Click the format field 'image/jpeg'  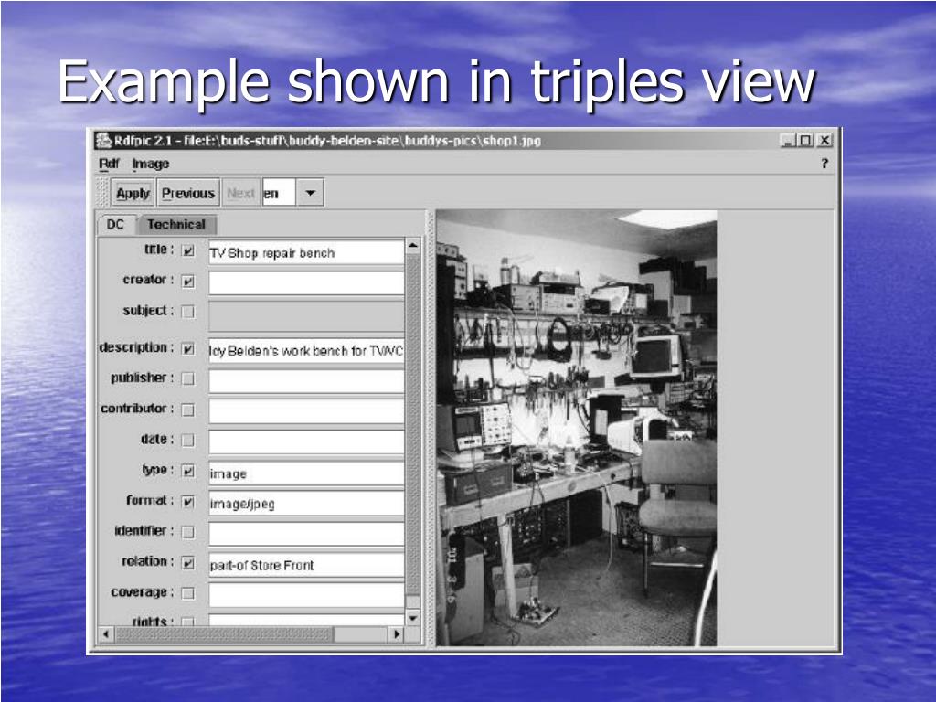point(306,504)
